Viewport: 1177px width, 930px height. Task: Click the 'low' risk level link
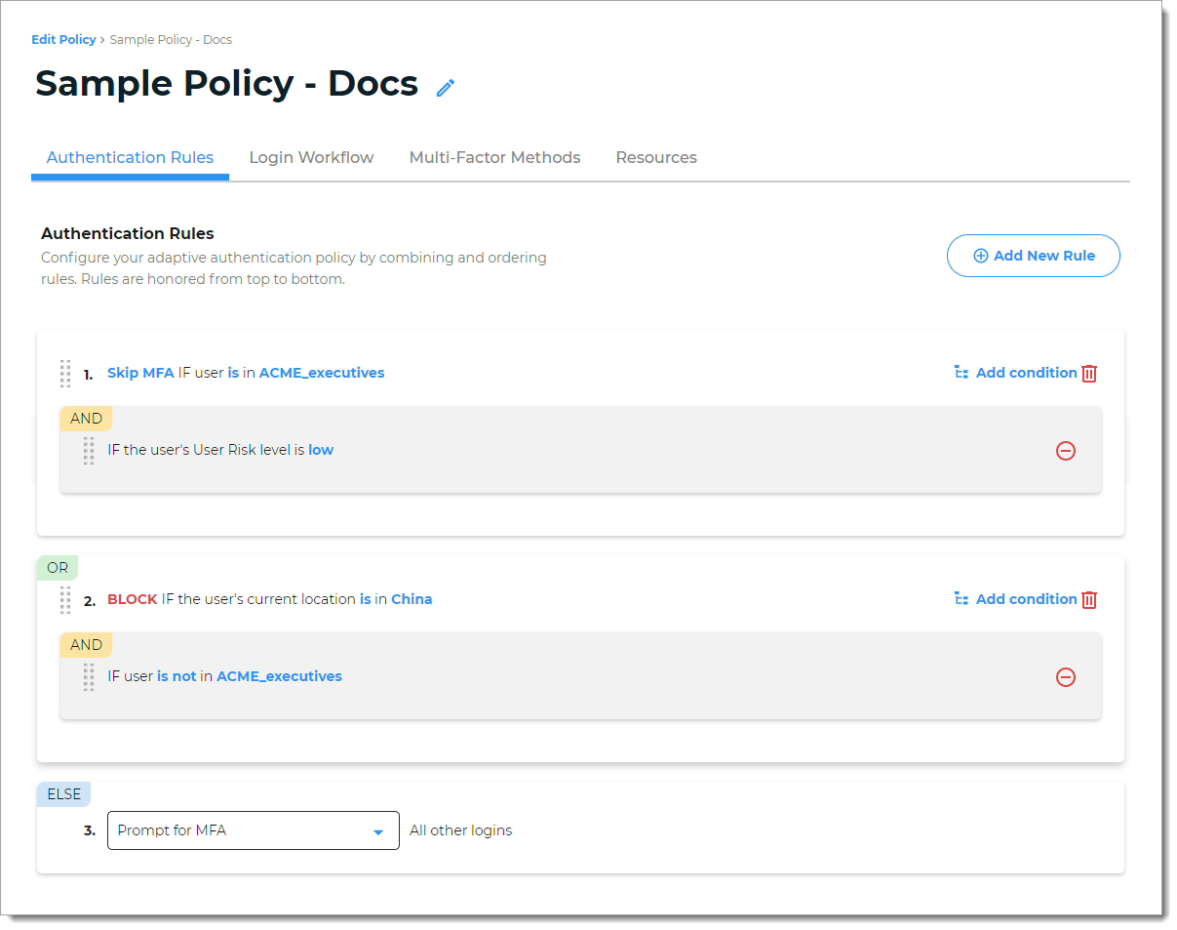tap(321, 450)
